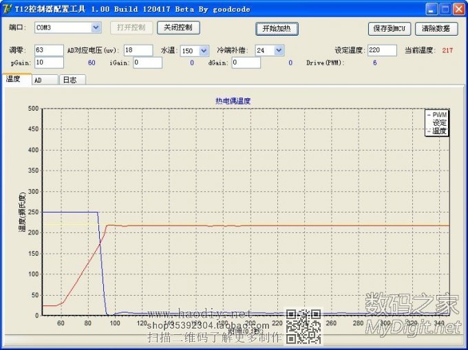Click the PWM entry in chart legend
The width and height of the screenshot is (468, 350).
click(438, 115)
